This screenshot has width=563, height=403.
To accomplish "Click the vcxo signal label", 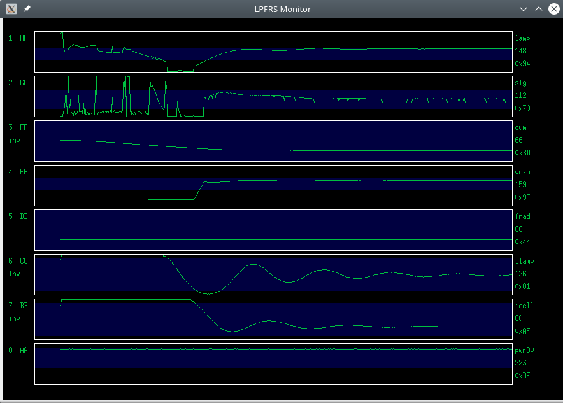I will pyautogui.click(x=521, y=172).
